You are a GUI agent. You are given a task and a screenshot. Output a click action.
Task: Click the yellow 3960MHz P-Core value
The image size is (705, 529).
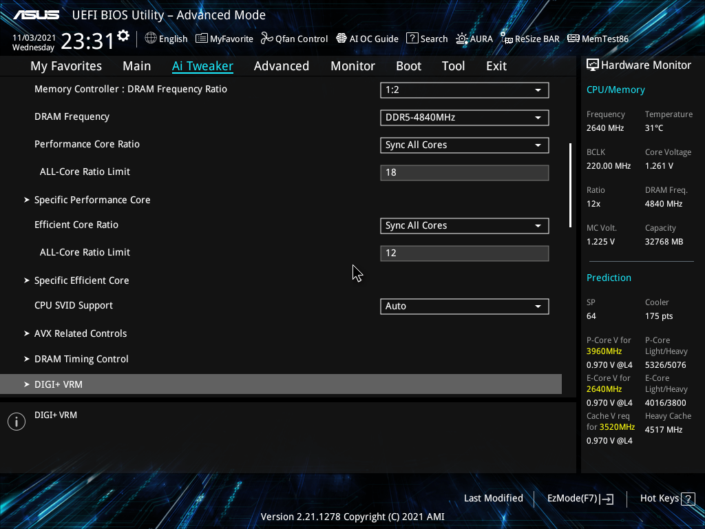[604, 351]
